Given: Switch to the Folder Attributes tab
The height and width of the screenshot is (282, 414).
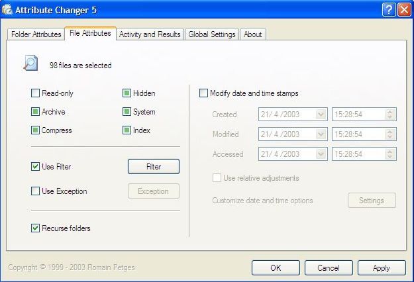Looking at the screenshot, I should [36, 34].
